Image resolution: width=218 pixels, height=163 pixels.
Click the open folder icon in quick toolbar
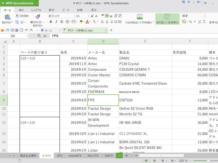pos(3,30)
